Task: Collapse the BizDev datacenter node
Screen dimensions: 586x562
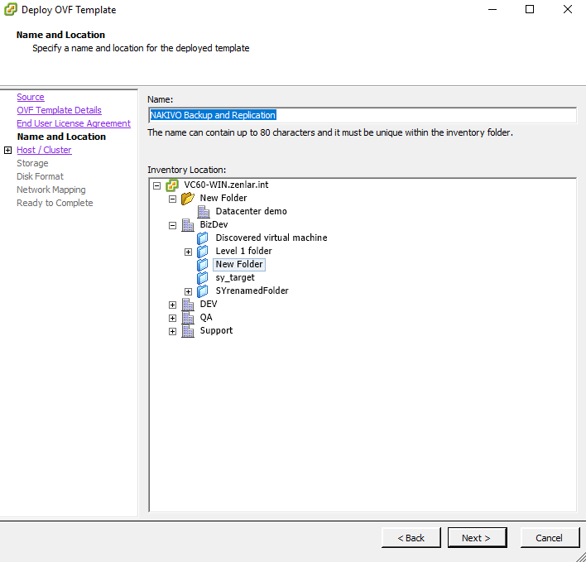Action: 172,225
